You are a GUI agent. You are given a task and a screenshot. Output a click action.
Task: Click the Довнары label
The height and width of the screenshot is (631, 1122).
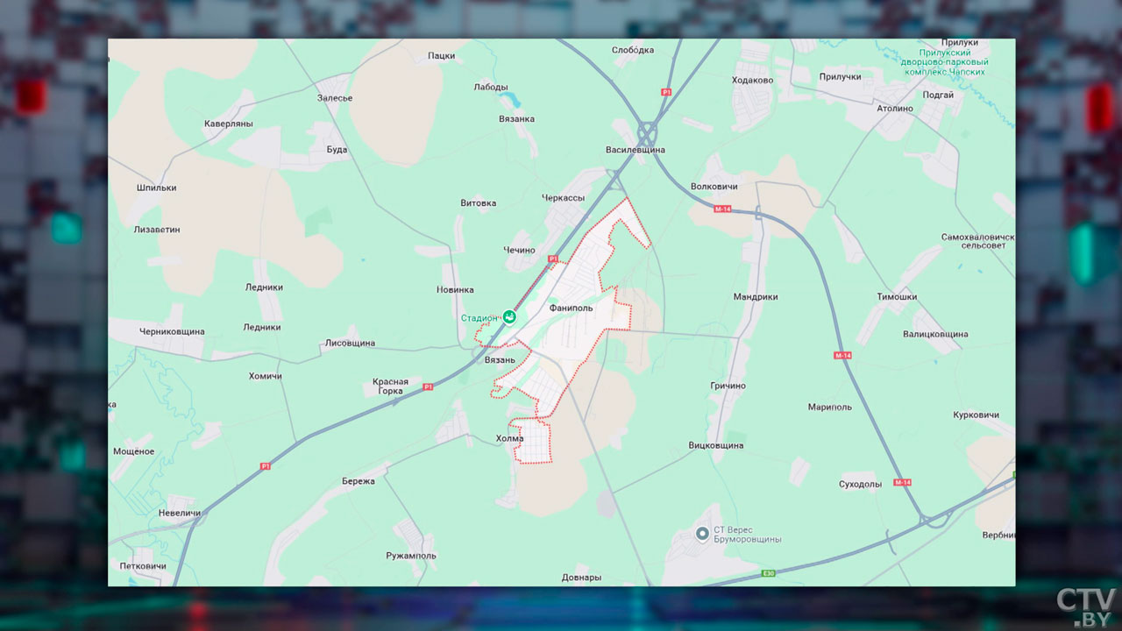point(581,578)
